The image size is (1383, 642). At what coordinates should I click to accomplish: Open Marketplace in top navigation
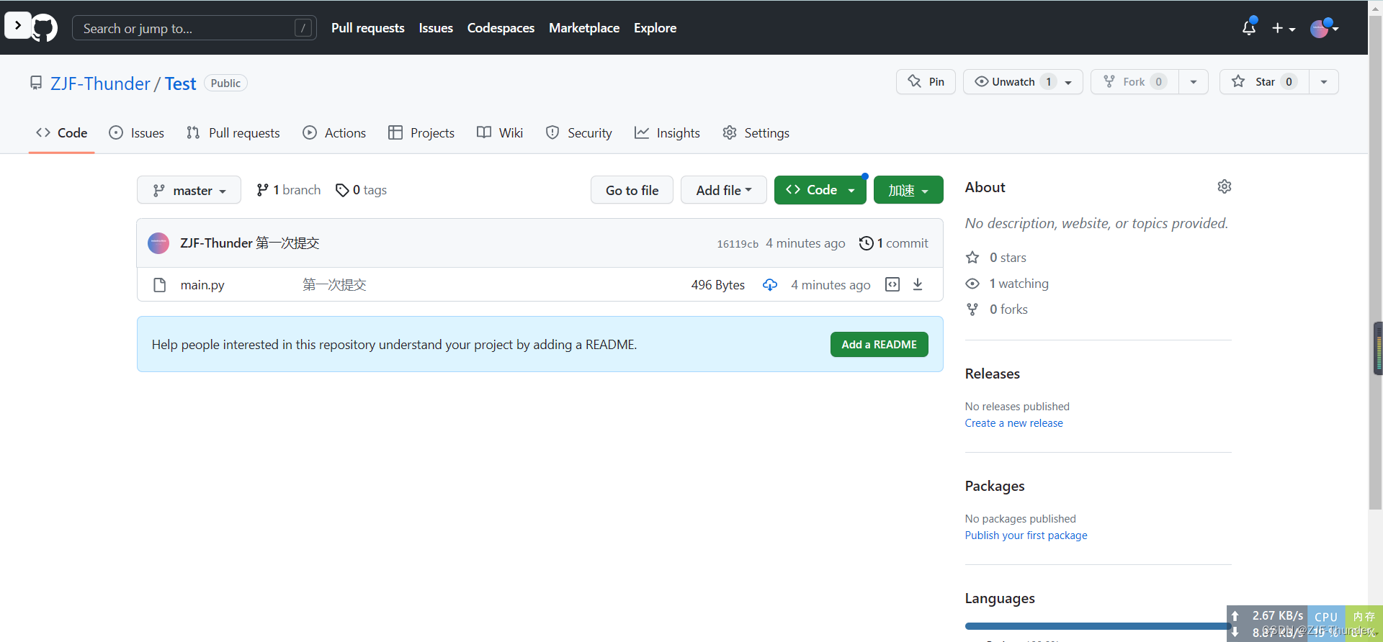tap(584, 28)
